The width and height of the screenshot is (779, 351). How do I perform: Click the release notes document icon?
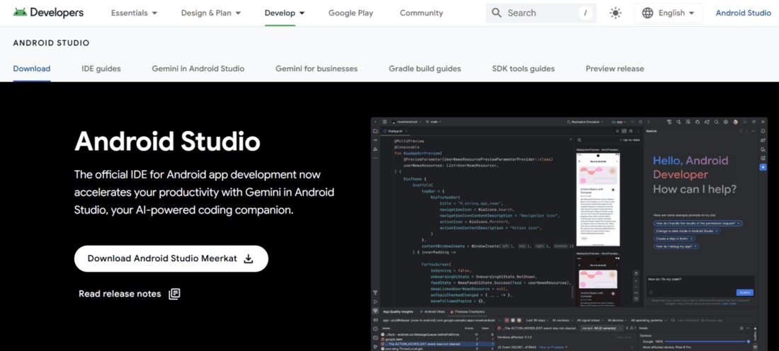tap(174, 294)
